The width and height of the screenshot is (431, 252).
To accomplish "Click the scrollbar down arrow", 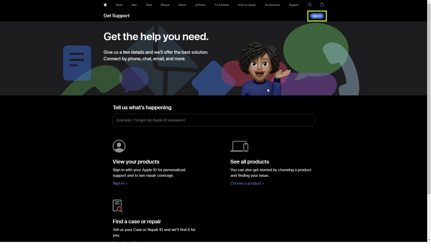I will (x=429, y=240).
